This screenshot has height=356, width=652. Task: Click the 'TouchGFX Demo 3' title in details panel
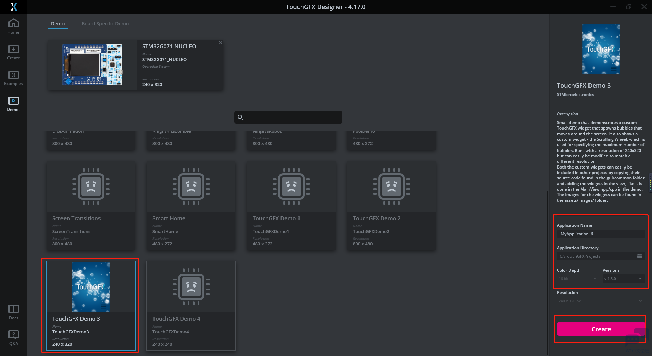pyautogui.click(x=584, y=86)
